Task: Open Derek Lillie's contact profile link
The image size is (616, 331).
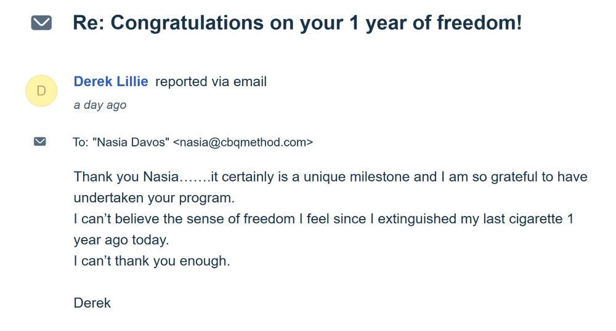Action: (x=111, y=82)
